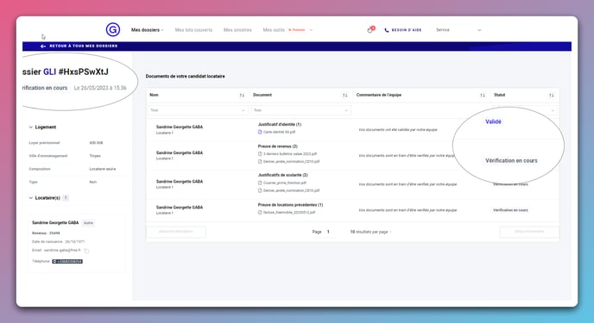
Task: Click Sandrine Georgette GABA in the sidebar card
Action: [55, 223]
